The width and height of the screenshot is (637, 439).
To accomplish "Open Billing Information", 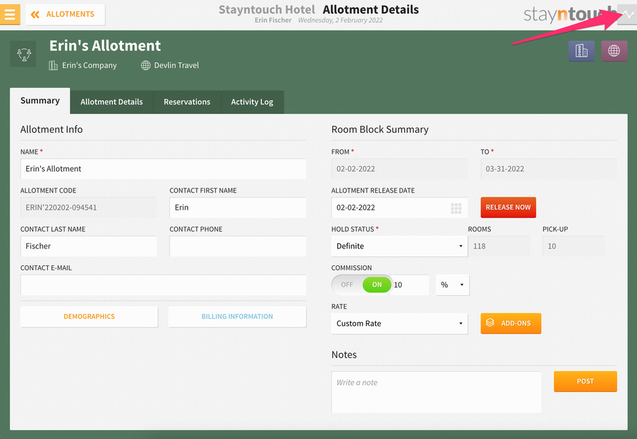I will (x=237, y=316).
